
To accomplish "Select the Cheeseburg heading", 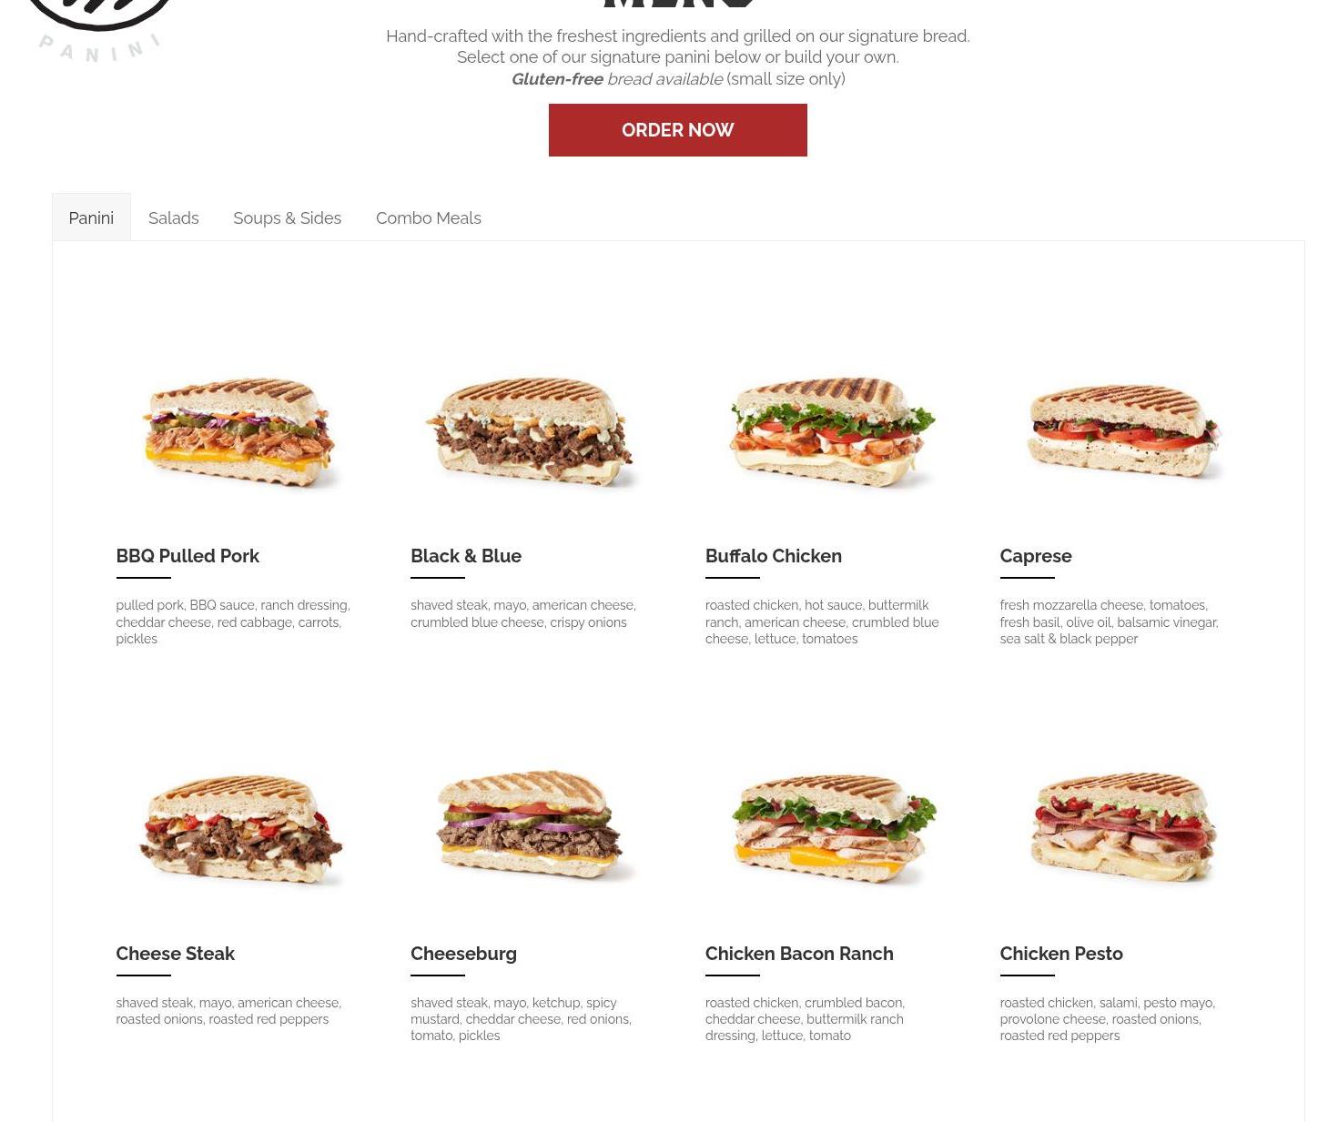I will click(x=463, y=954).
